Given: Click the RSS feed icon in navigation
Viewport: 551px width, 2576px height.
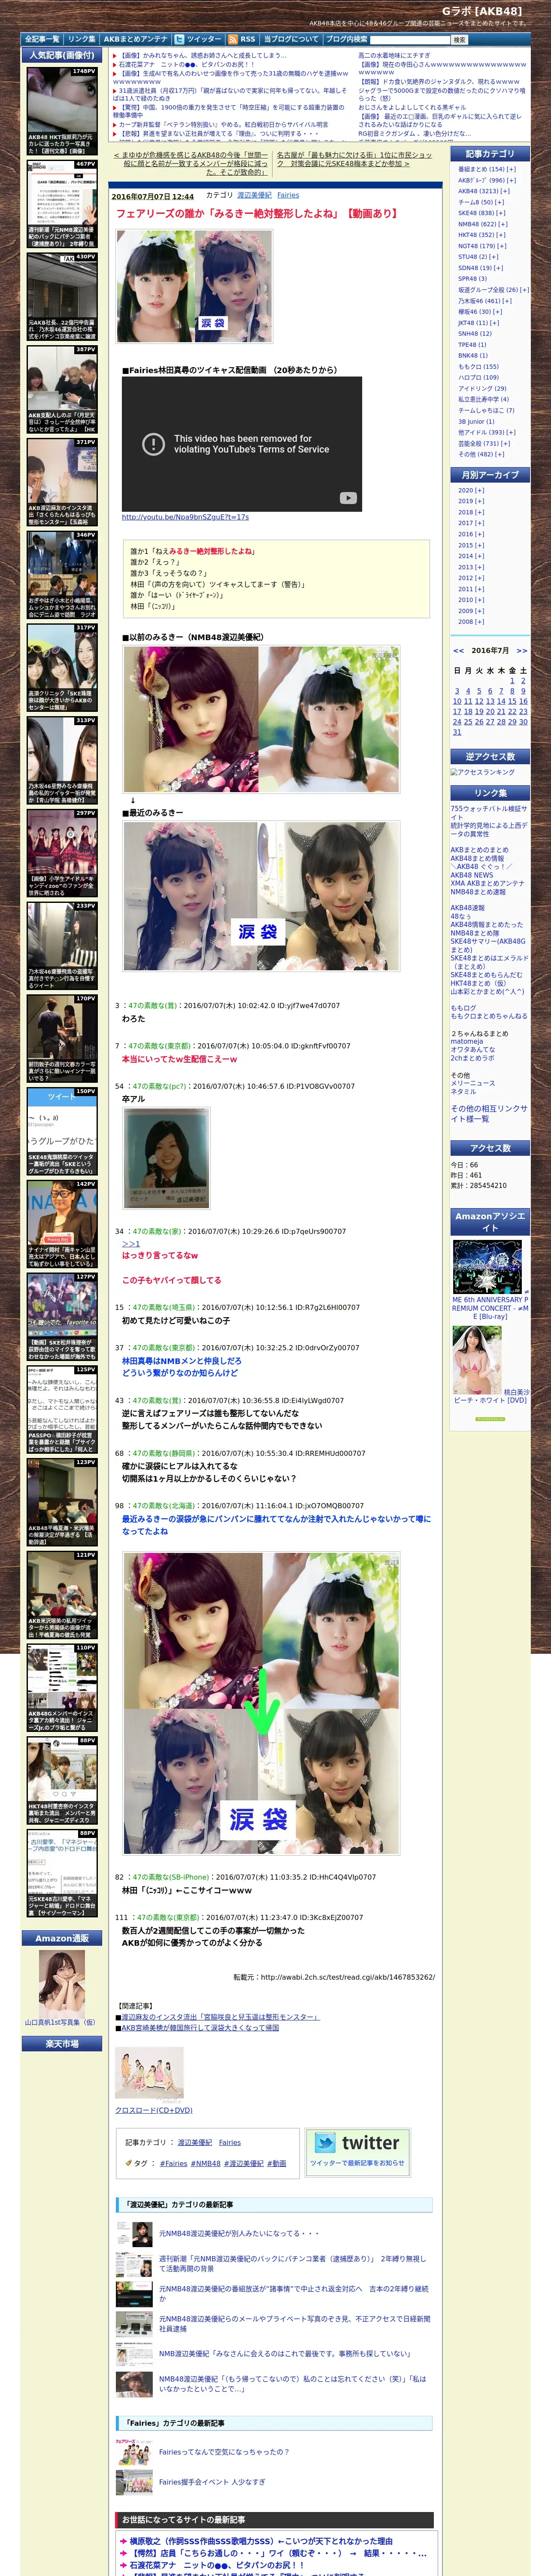Looking at the screenshot, I should coord(233,39).
